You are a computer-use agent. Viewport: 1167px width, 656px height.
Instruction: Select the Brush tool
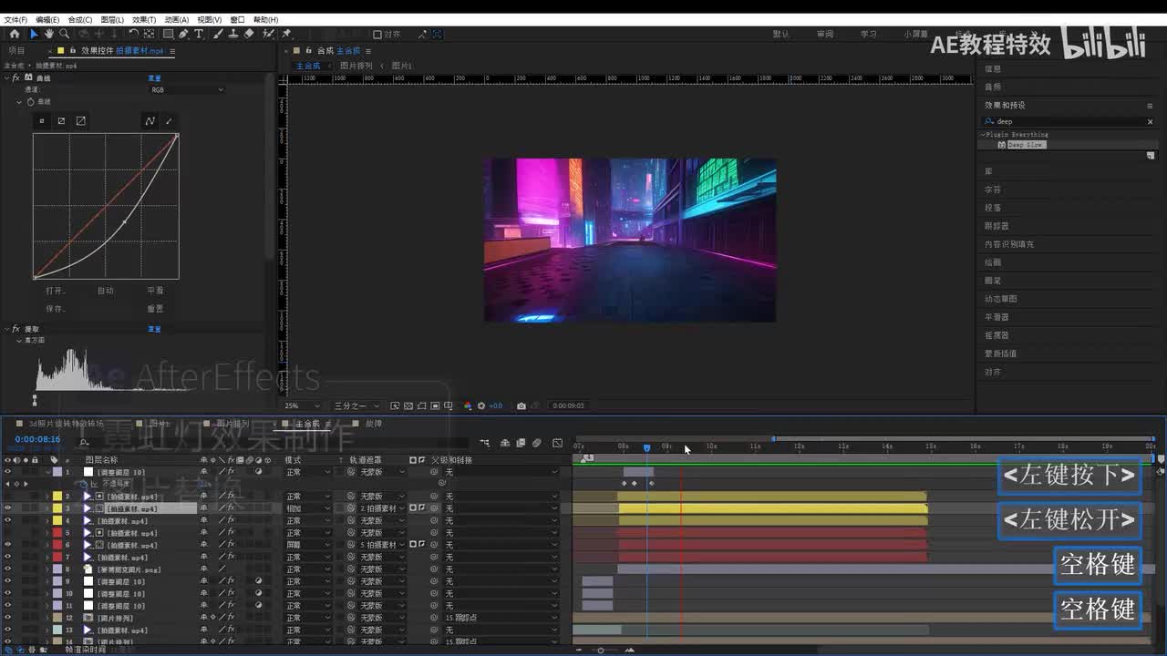pos(219,34)
